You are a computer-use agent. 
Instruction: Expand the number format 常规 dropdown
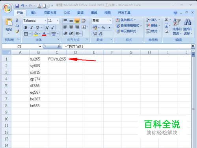(110, 21)
